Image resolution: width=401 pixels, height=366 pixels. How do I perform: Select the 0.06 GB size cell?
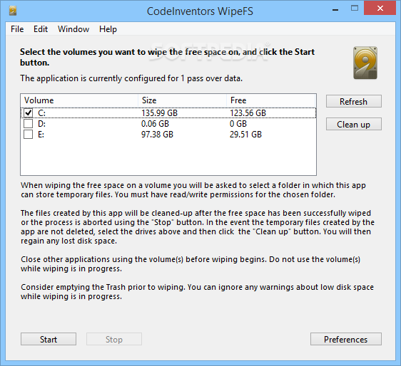pos(156,124)
